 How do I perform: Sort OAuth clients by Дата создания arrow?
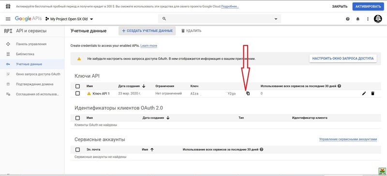coord(168,118)
